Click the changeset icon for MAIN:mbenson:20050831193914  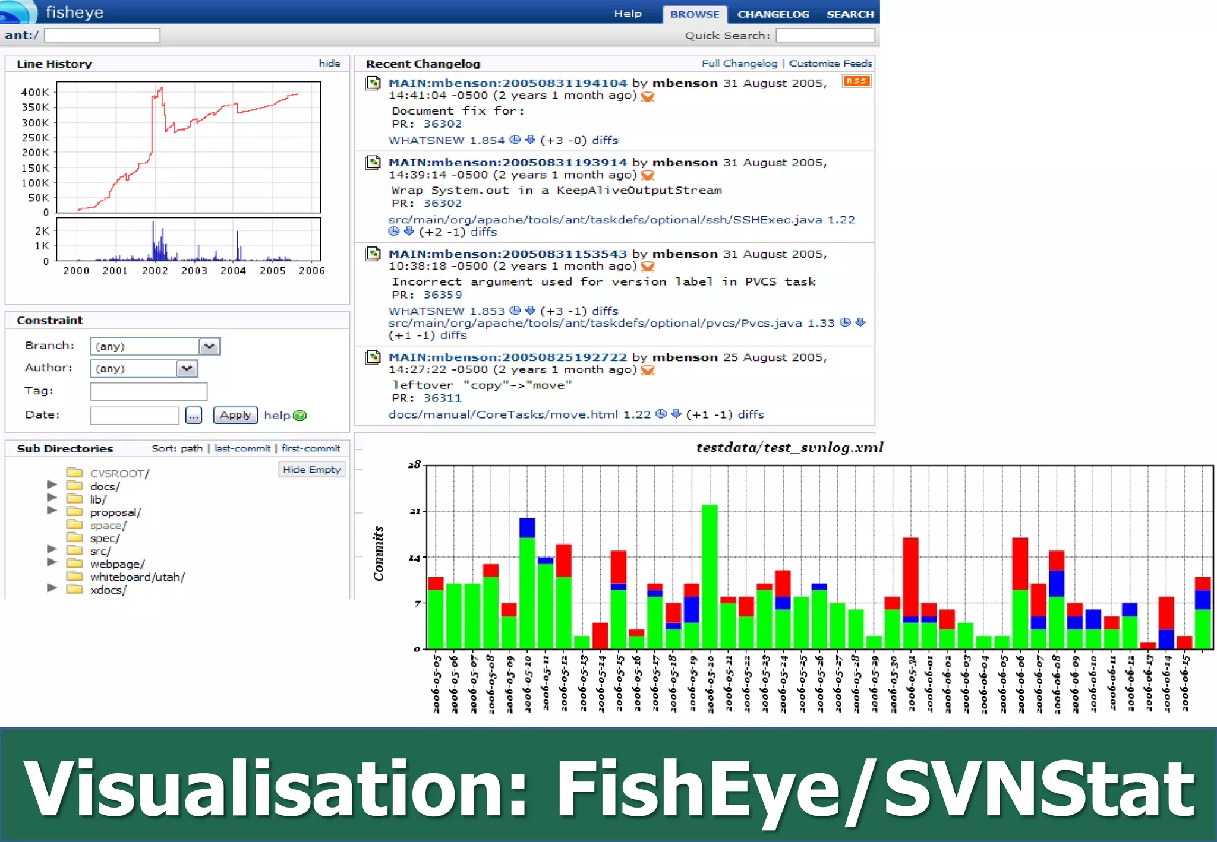pos(373,162)
